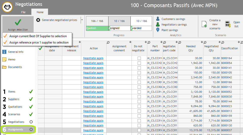Click the green Quoted progress bar
Viewport: 243px width, 135px height.
click(97, 28)
